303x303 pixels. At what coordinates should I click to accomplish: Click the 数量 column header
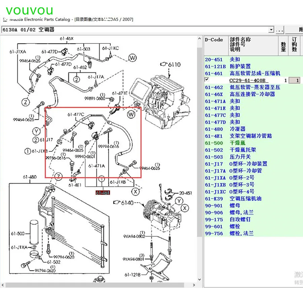pyautogui.click(x=283, y=45)
